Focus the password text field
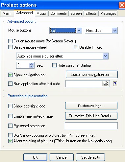 point(91,126)
